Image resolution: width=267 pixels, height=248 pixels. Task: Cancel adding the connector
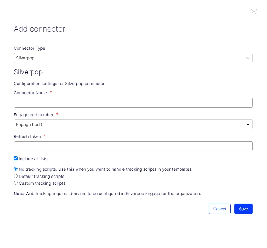tap(219, 209)
